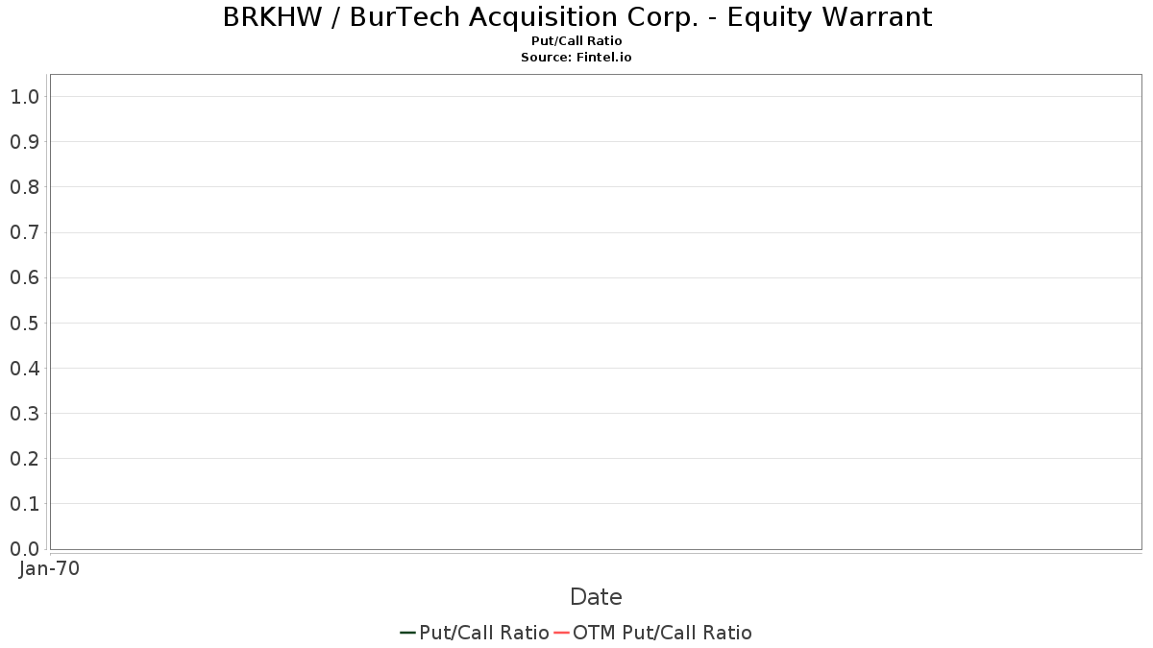Click the Date x-axis title
Viewport: 1153px width, 648px height.
[596, 597]
